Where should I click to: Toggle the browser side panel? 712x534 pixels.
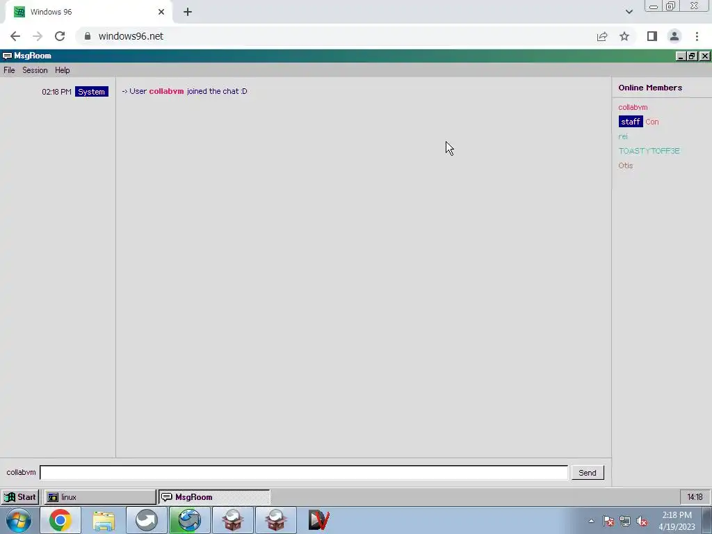tap(652, 36)
